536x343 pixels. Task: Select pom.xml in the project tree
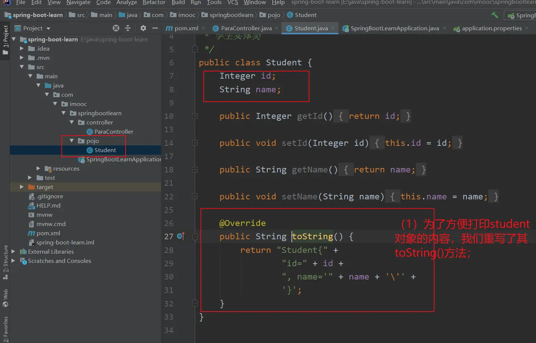tap(48, 233)
